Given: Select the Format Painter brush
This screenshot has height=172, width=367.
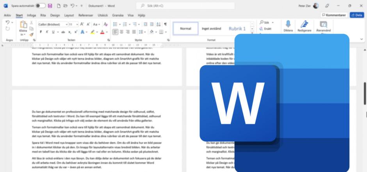Looking at the screenshot, I should tap(31, 34).
